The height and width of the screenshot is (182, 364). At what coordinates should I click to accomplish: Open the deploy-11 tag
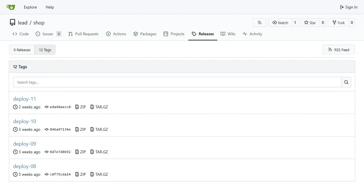click(x=24, y=99)
